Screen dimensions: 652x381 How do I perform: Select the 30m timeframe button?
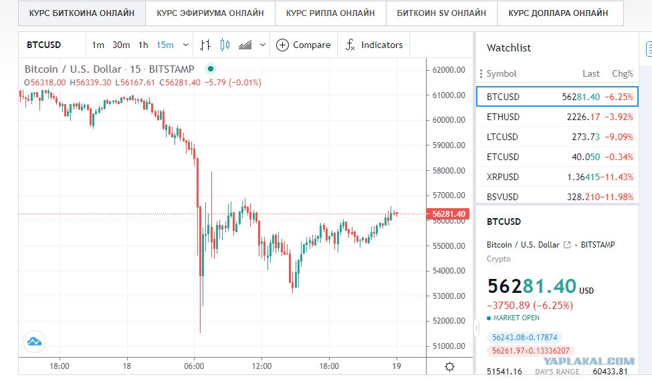tap(121, 45)
